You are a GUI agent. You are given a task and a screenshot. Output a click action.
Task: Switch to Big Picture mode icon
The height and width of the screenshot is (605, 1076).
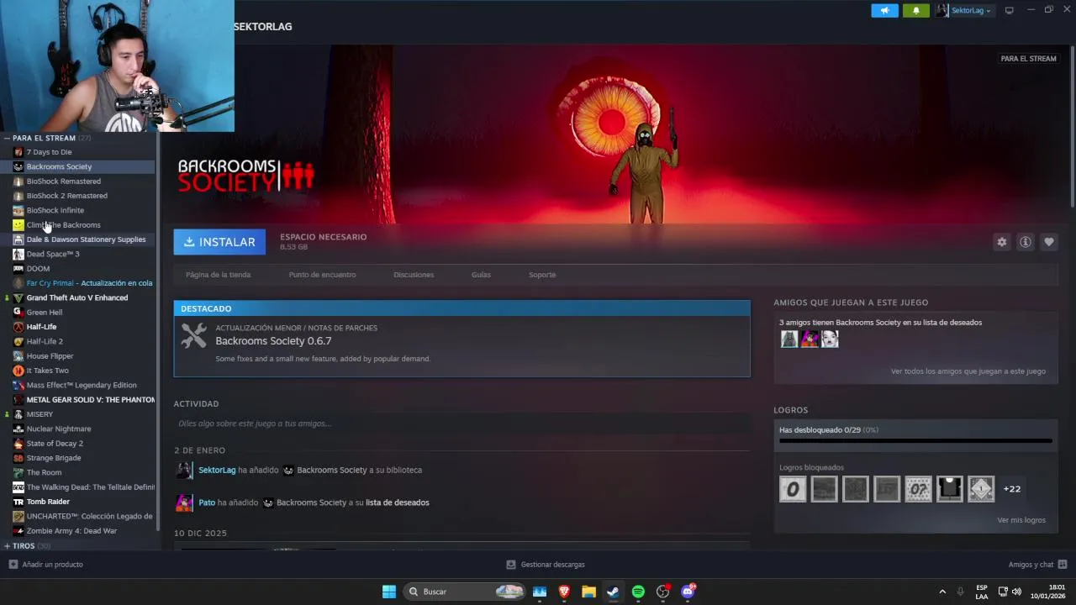tap(1010, 10)
